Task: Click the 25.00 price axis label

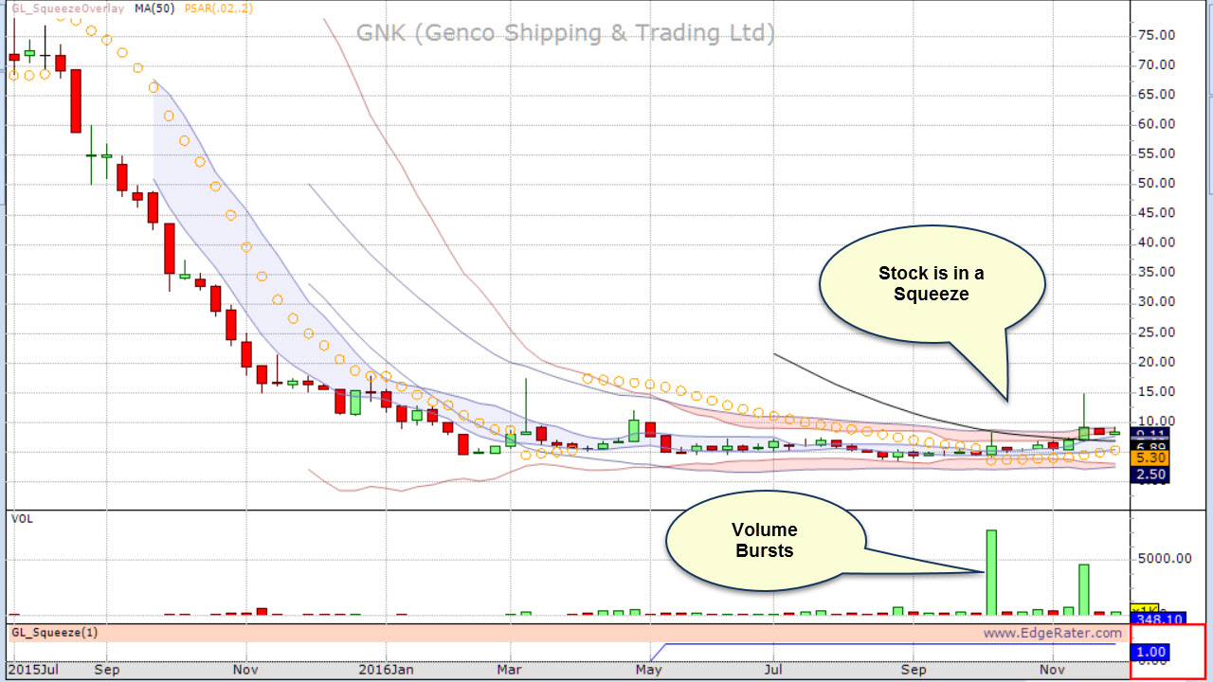Action: click(1156, 332)
